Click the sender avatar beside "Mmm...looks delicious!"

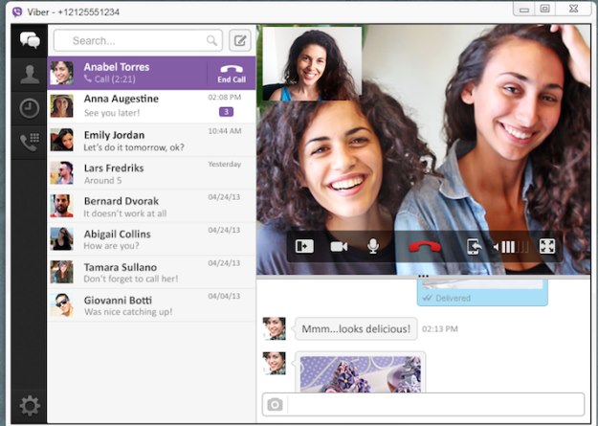pyautogui.click(x=274, y=328)
